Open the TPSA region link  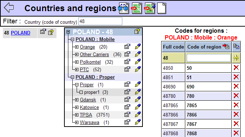click(x=86, y=115)
